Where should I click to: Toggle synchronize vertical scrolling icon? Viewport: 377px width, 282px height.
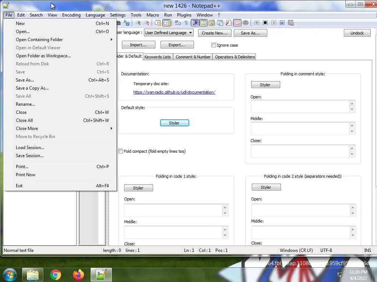point(158,23)
